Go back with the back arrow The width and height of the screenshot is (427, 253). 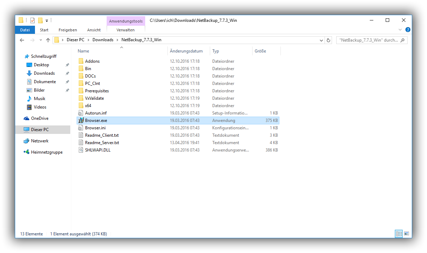(x=22, y=40)
